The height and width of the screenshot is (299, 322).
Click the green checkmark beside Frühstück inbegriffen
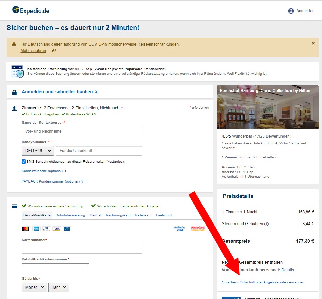(23, 114)
